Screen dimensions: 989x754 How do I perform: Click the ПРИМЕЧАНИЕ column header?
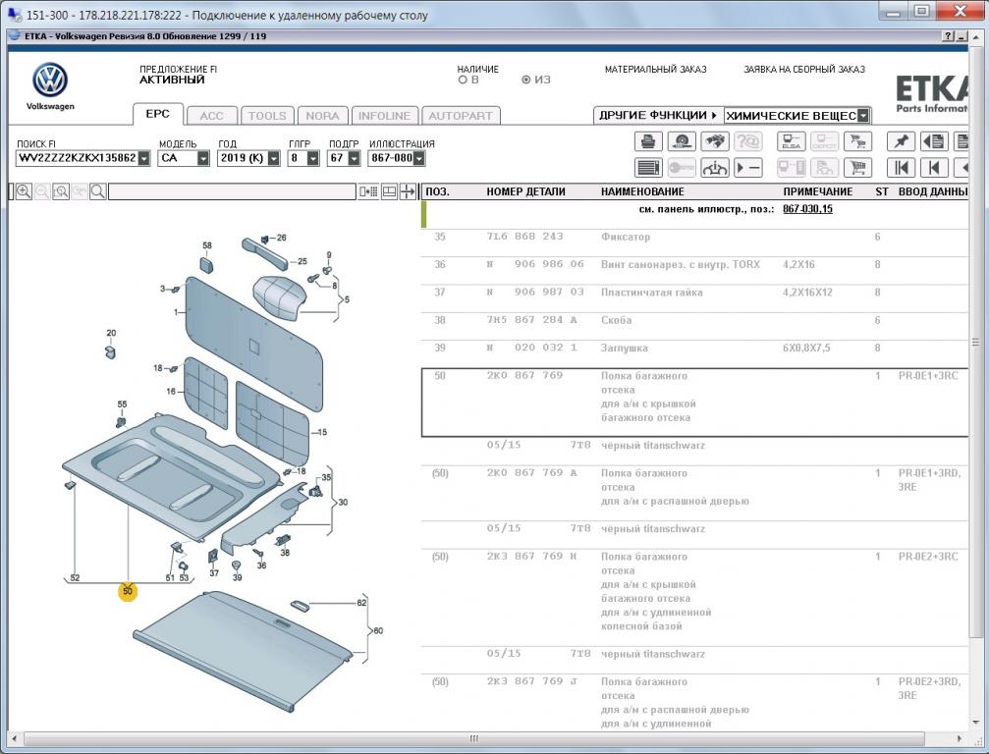(x=818, y=191)
